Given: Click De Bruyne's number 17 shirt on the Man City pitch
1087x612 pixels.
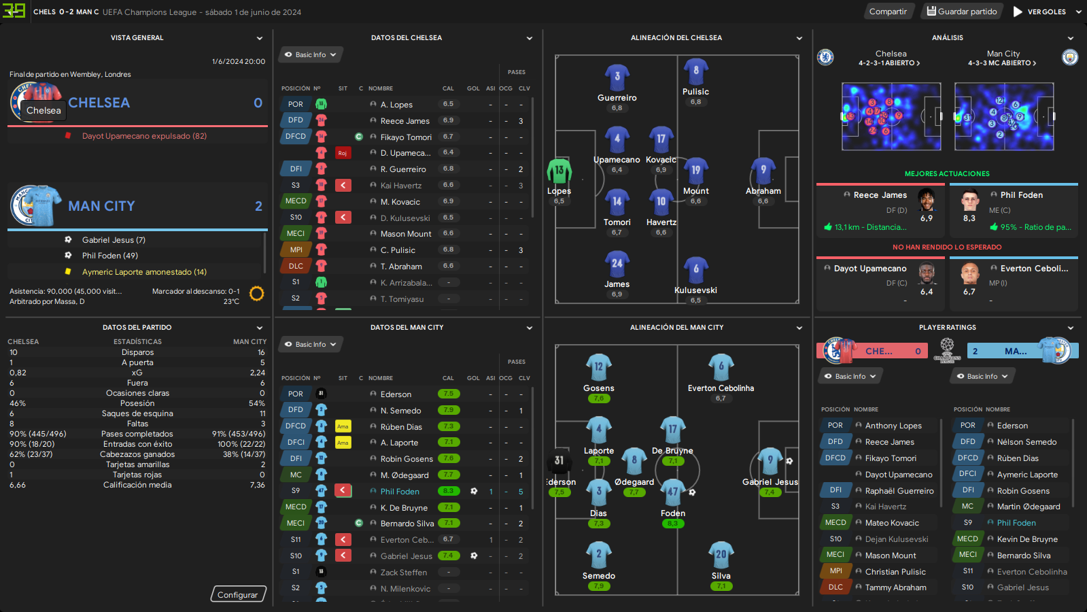Looking at the screenshot, I should [672, 430].
